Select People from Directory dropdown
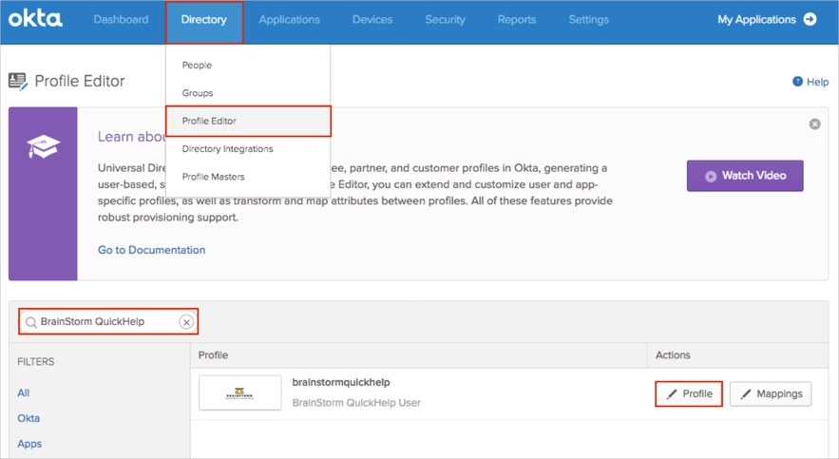 [197, 66]
